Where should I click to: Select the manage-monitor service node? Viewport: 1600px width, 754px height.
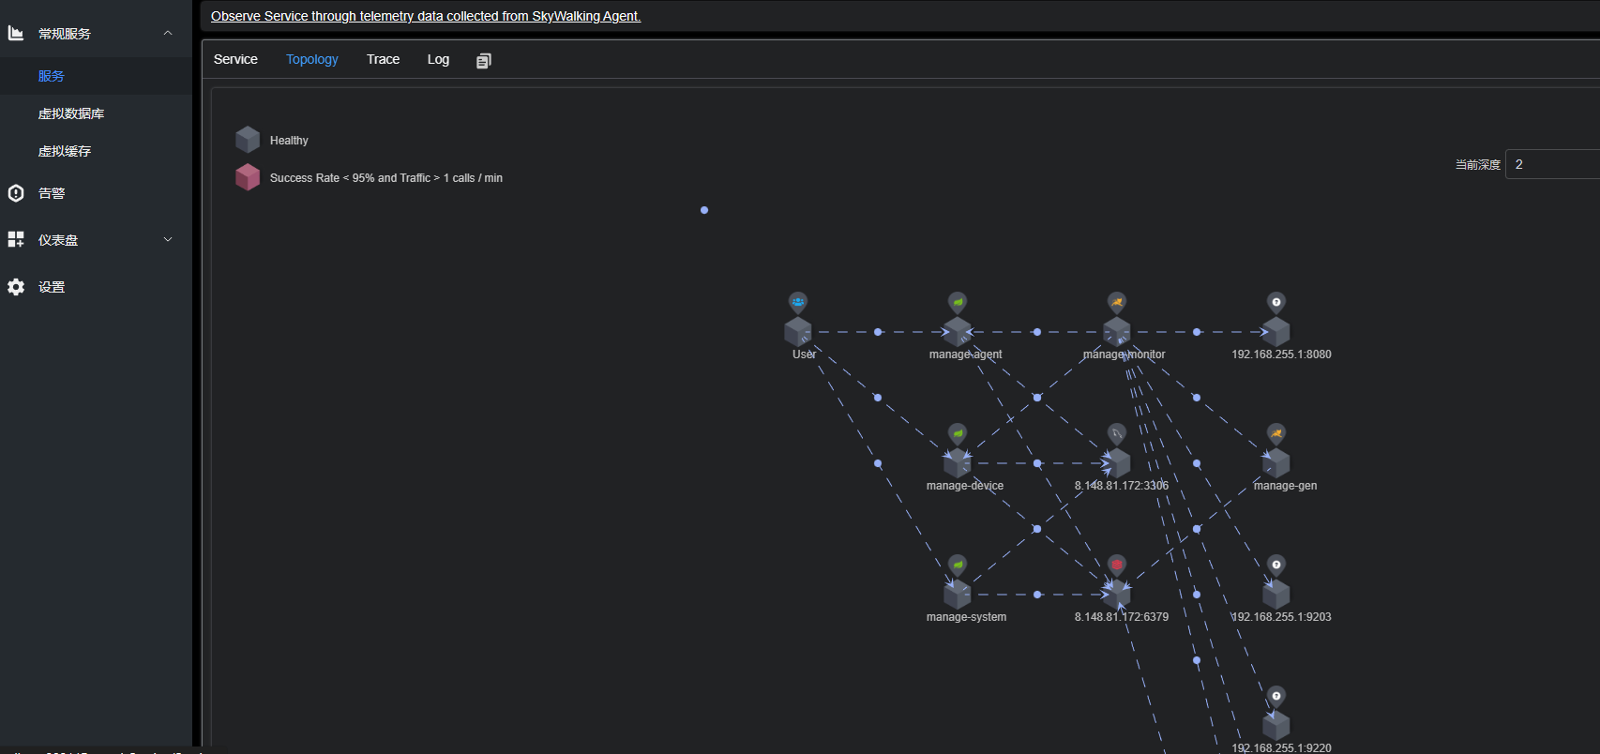[x=1117, y=332]
